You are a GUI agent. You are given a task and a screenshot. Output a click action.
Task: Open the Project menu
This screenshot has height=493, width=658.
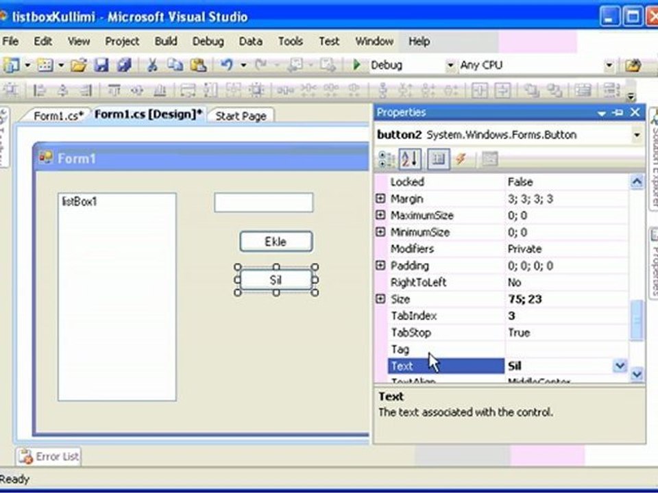122,41
